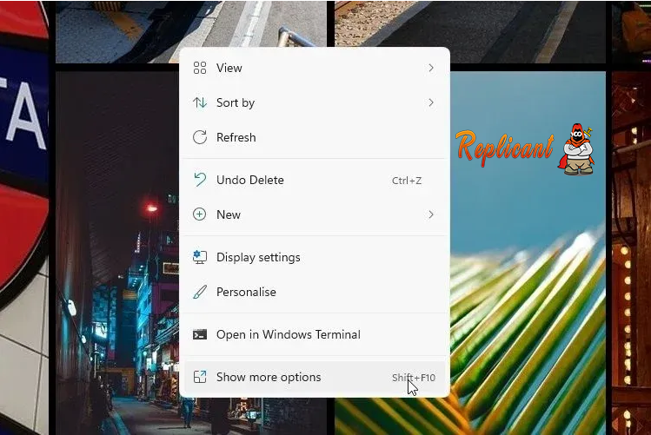Click the Shift+F10 shortcut label
651x435 pixels.
[x=414, y=378]
